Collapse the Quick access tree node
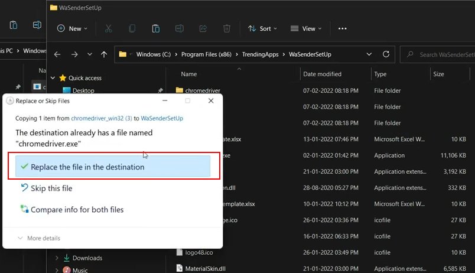This screenshot has width=475, height=273. pos(53,78)
